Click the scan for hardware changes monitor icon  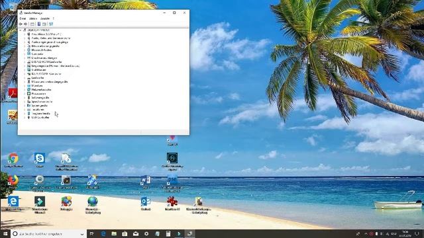click(x=51, y=24)
